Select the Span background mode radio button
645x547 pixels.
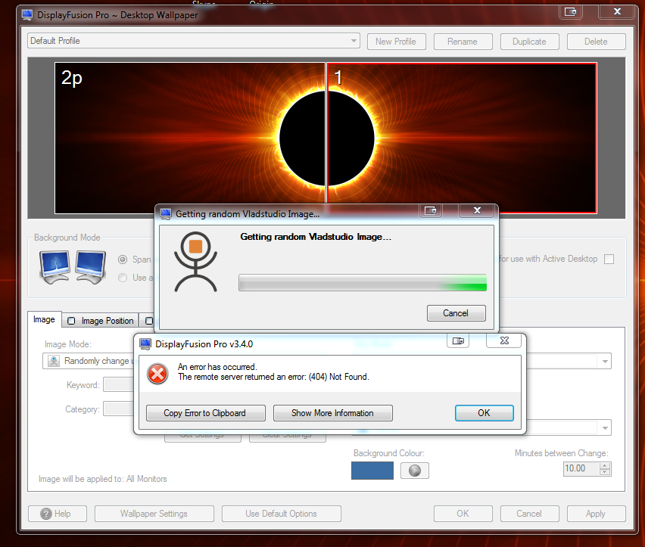[123, 259]
